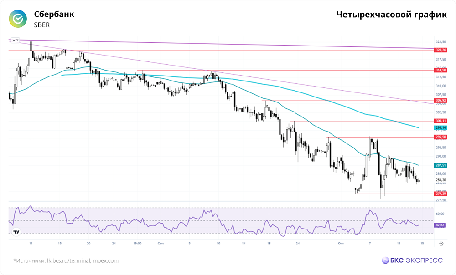The width and height of the screenshot is (456, 275).
Task: Select the 295,50 red price label
Action: (x=440, y=137)
